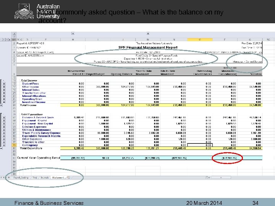Screen dimensions: 275x206
Task: Expand the Internal Allocations row group
Action: (x=4, y=96)
